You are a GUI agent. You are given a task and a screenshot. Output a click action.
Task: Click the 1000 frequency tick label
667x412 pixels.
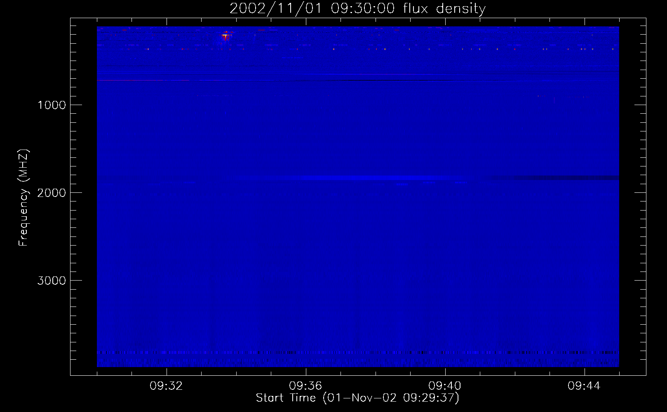(x=52, y=105)
